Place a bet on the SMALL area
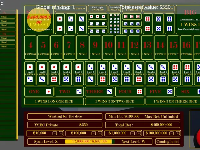Viewport: 200px width, 150px height. click(x=39, y=19)
